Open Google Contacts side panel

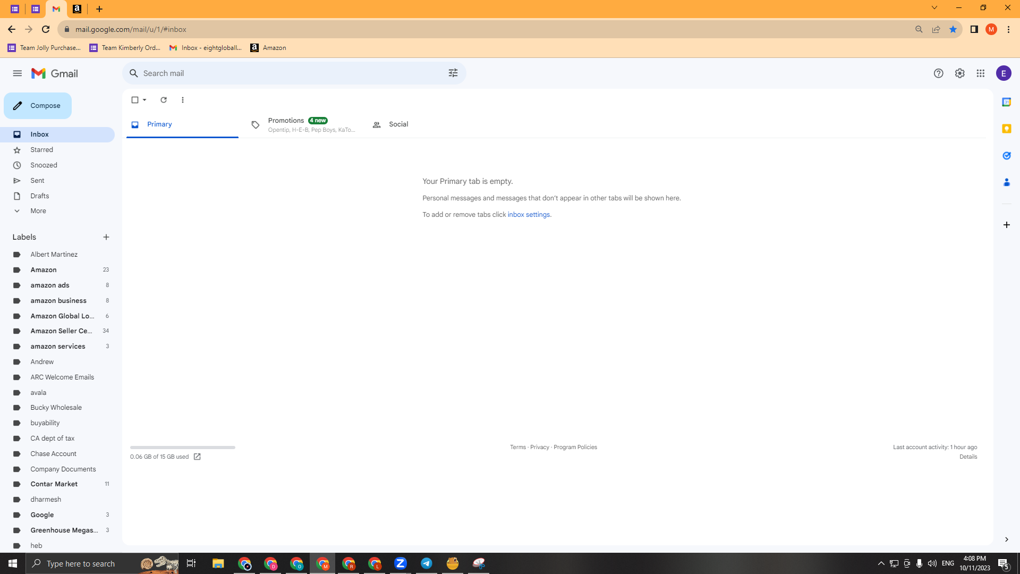(1006, 182)
